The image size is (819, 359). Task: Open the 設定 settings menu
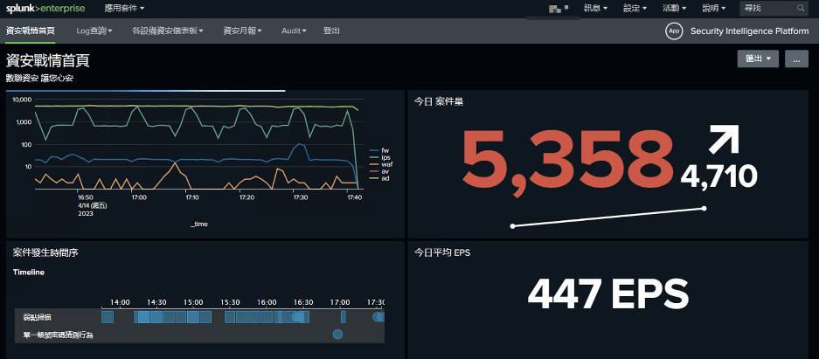(635, 9)
